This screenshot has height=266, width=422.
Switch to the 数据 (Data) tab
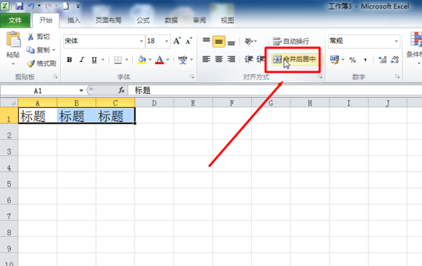coord(171,20)
